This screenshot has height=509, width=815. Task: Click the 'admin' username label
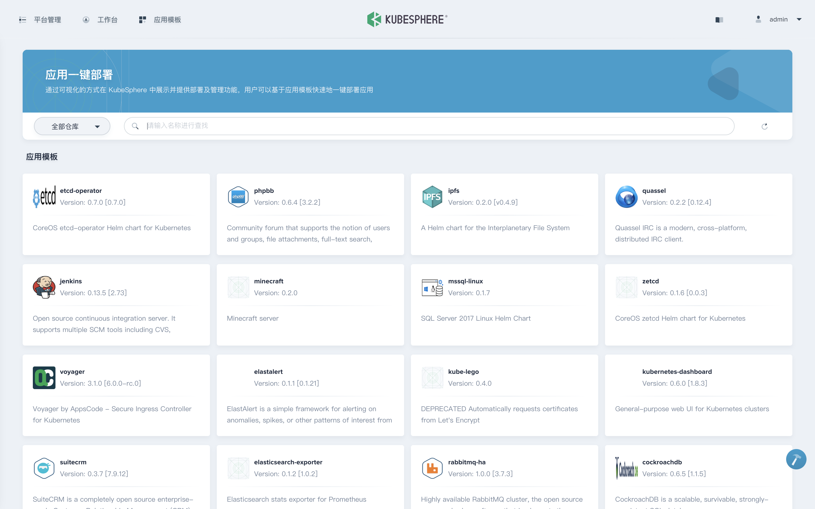[778, 20]
